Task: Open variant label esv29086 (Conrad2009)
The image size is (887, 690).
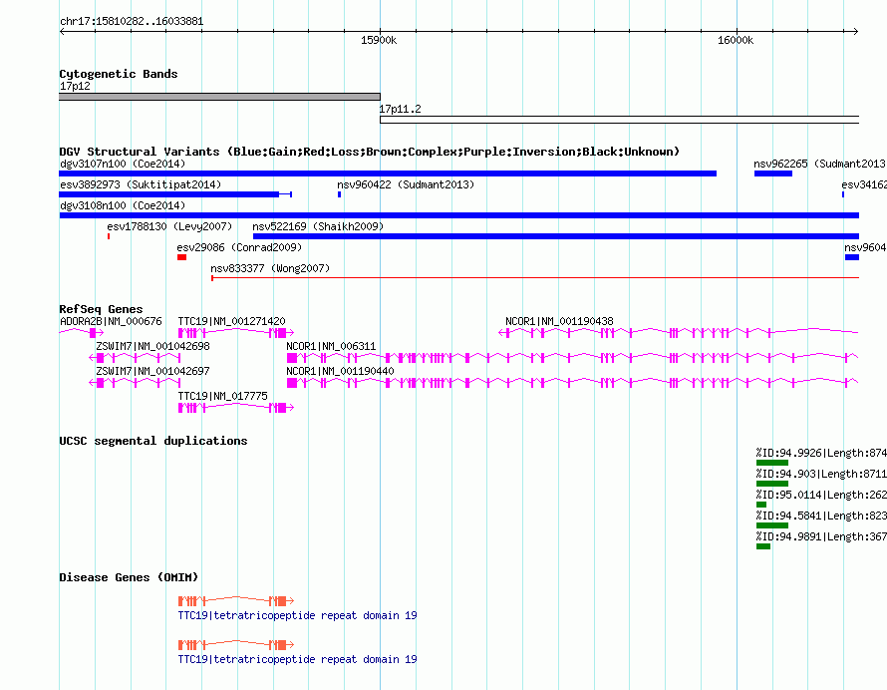Action: pos(239,247)
